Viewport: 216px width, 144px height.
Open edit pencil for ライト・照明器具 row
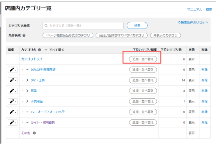(x=13, y=123)
